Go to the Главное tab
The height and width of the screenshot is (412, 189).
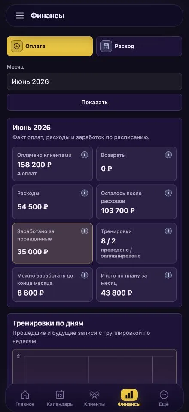[x=25, y=398]
